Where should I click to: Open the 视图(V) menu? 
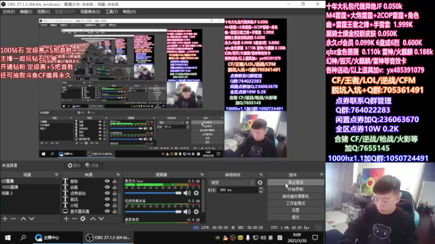(43, 11)
